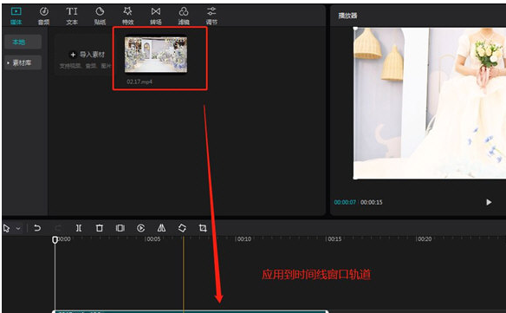
Task: Open the 音频 audio tab
Action: pyautogui.click(x=44, y=16)
